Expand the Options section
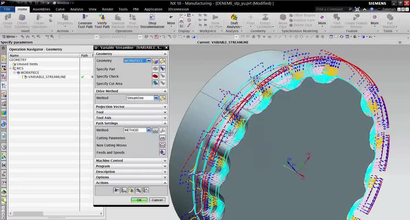The width and height of the screenshot is (410, 220). tap(131, 177)
